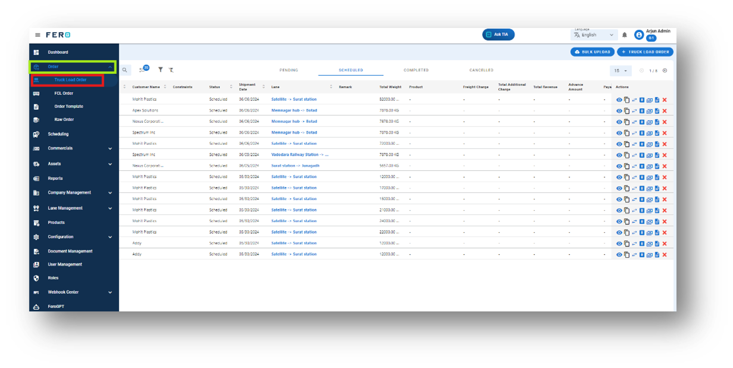Screen dimensions: 733x368
Task: Open the rows-per-page 15 dropdown
Action: [x=621, y=70]
